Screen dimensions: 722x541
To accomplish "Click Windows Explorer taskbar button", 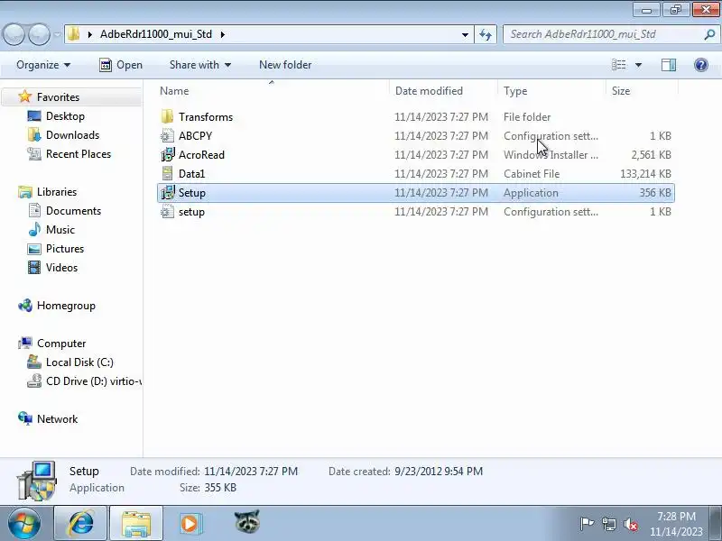I will coord(136,524).
